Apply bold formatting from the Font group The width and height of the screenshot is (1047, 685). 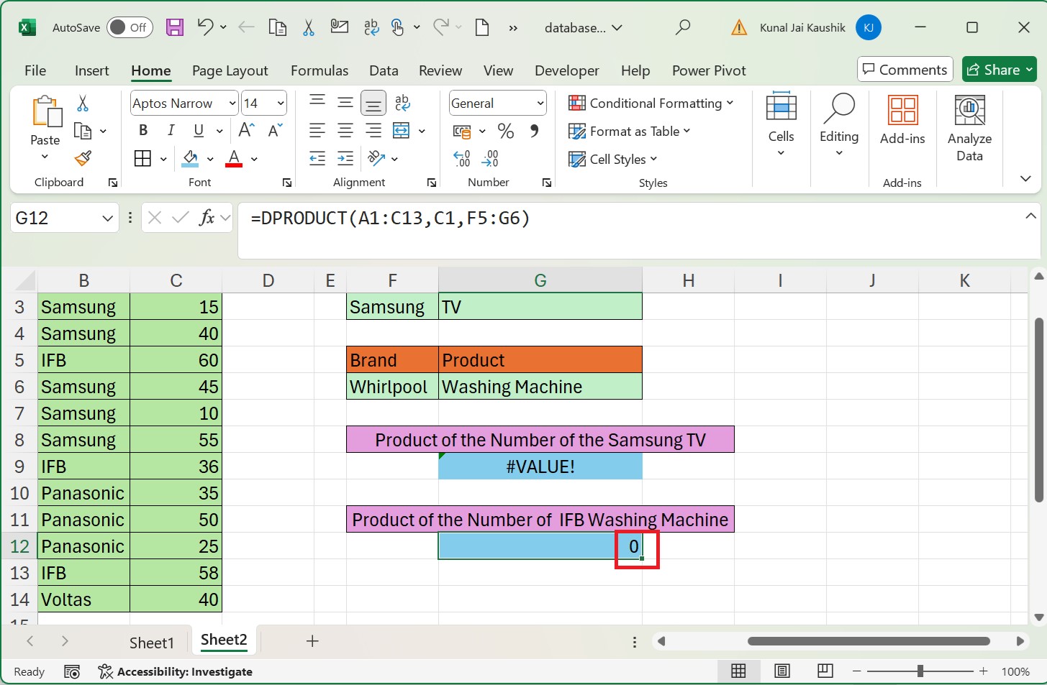(142, 130)
